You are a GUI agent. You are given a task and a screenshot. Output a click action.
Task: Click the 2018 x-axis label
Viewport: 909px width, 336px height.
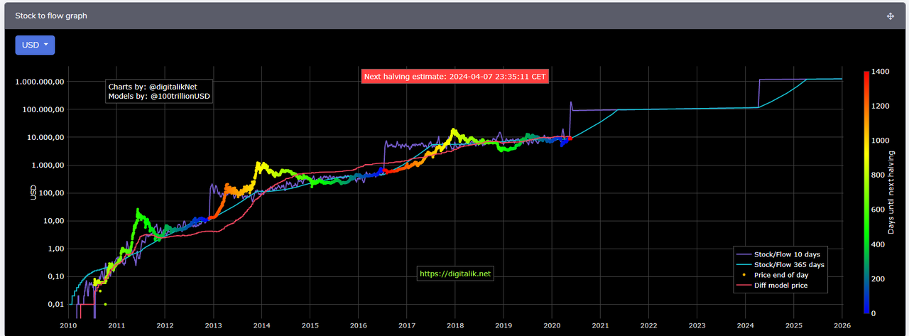(455, 325)
